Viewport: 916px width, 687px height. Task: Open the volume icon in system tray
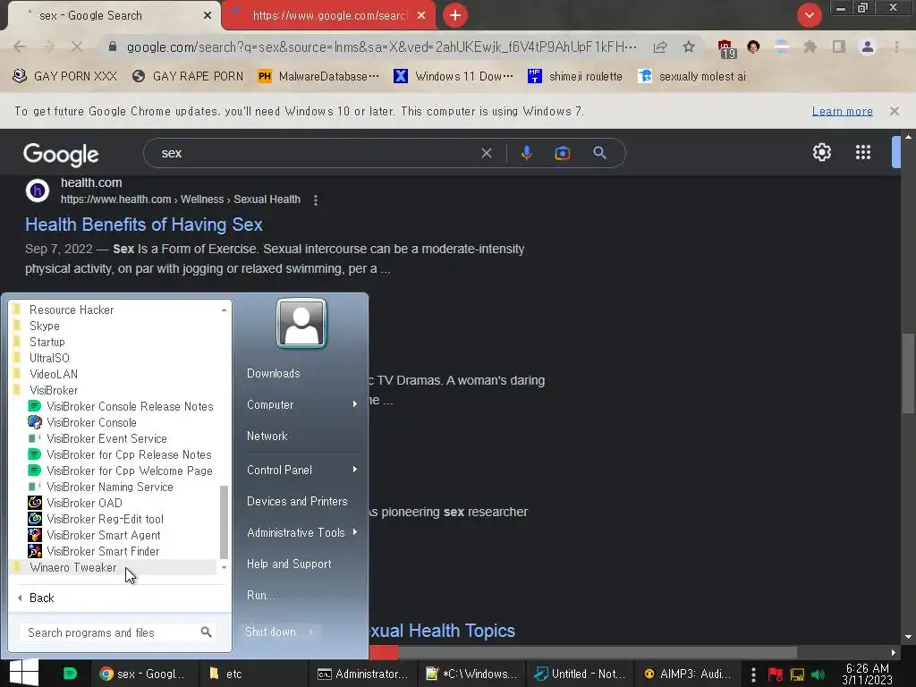pos(818,674)
